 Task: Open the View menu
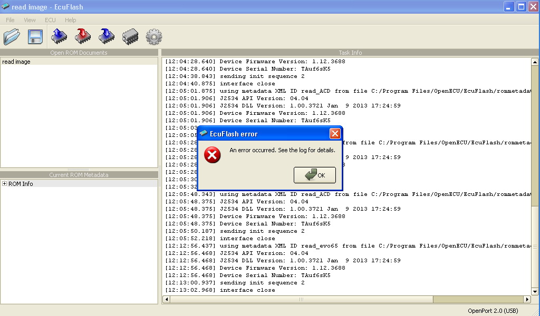click(x=30, y=20)
